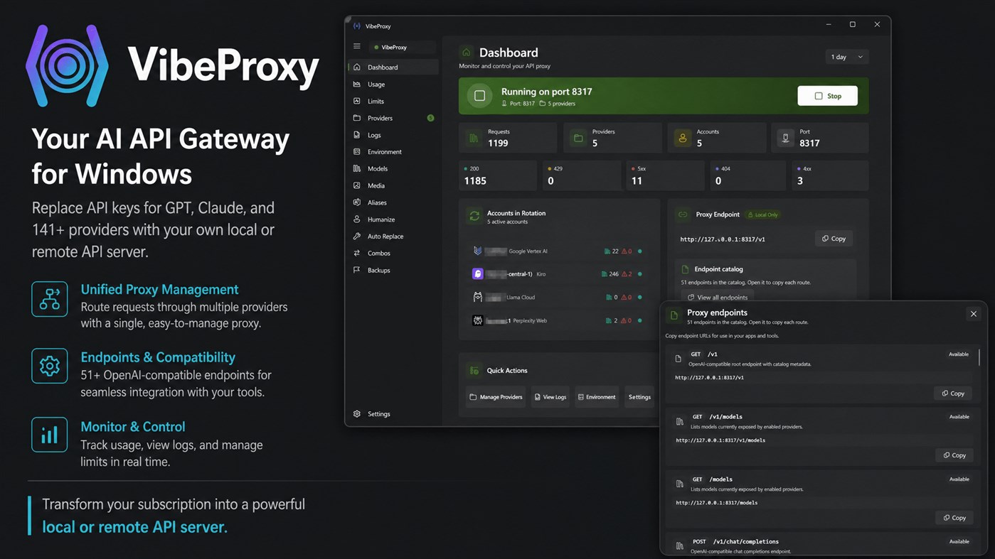Click the 4xx status count card
The height and width of the screenshot is (559, 995).
(x=830, y=175)
